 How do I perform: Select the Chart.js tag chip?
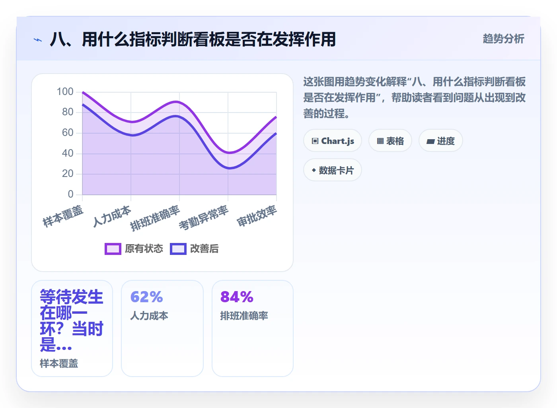(x=333, y=141)
